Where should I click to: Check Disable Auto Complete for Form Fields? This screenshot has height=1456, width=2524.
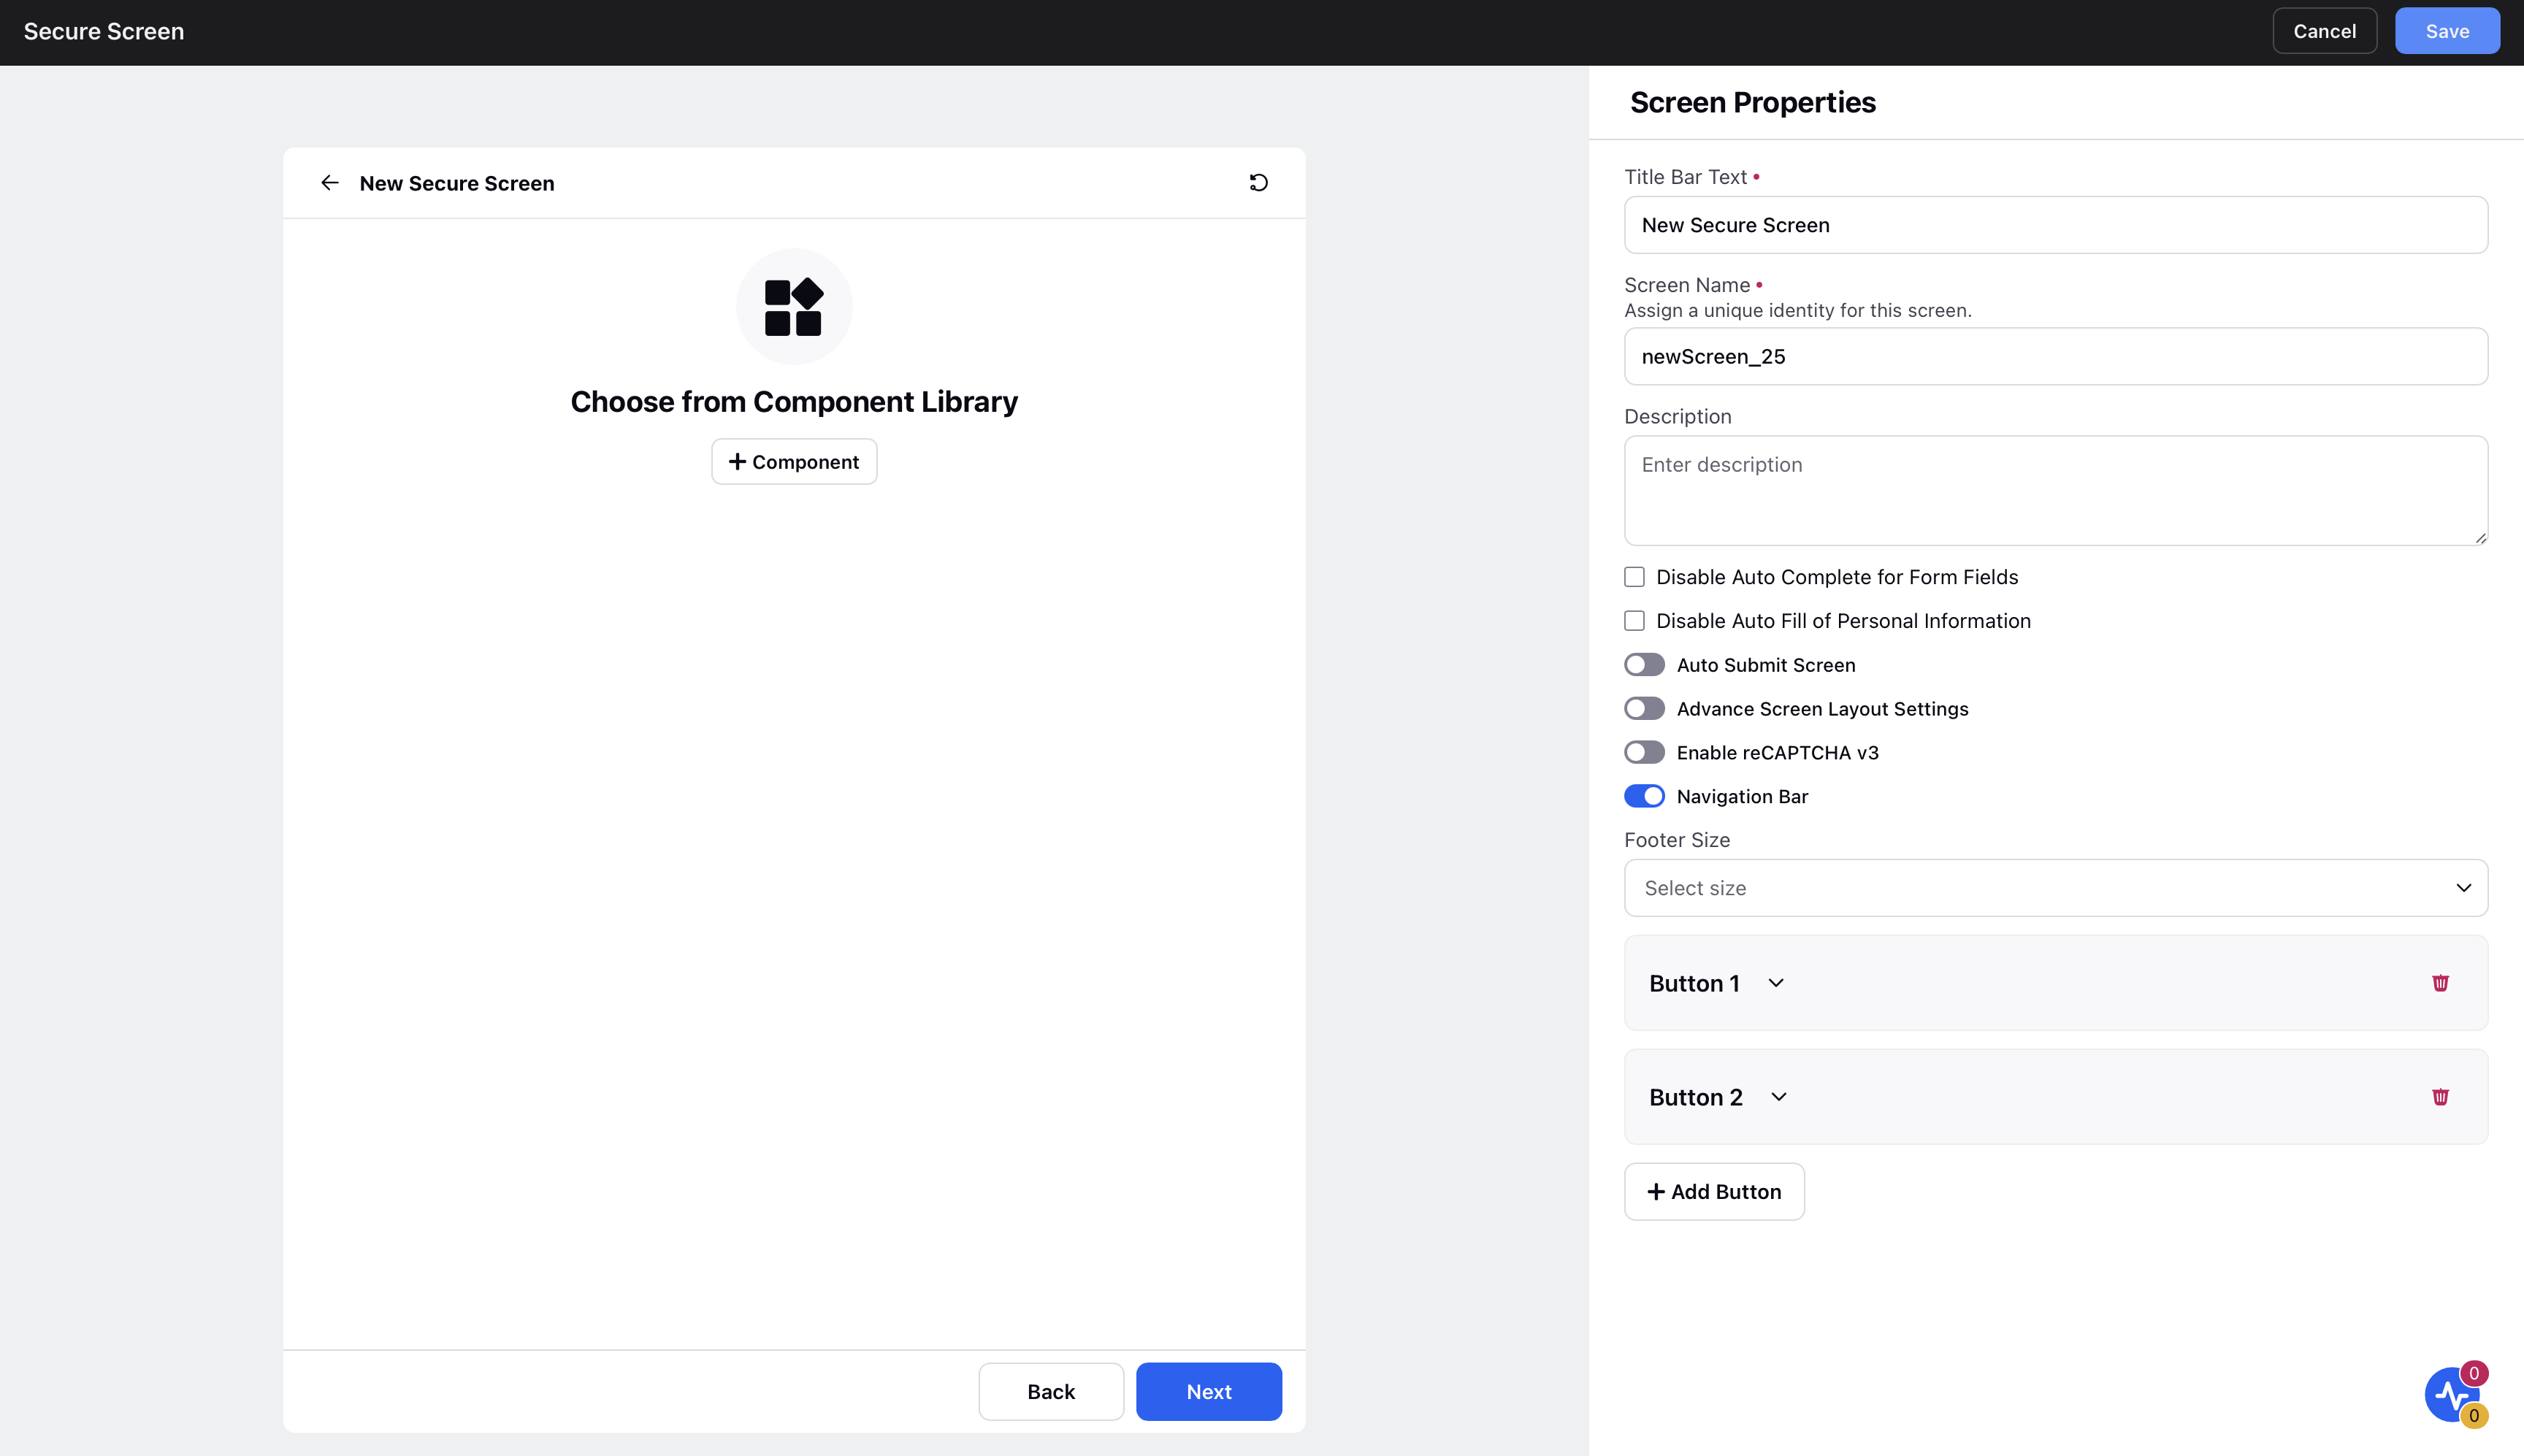(x=1634, y=577)
